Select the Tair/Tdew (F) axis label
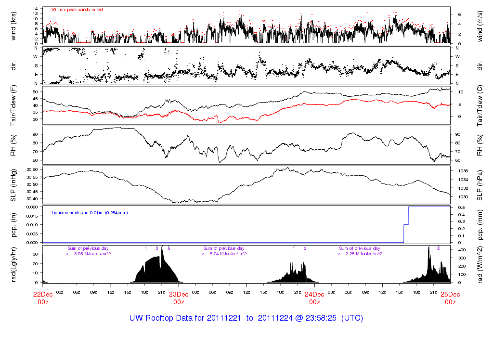Viewport: 493px width, 337px height. (x=14, y=105)
